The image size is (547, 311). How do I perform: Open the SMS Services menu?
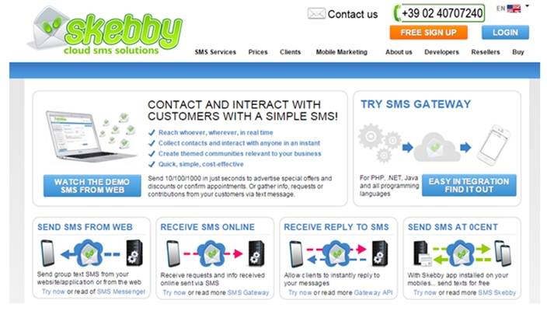[215, 52]
